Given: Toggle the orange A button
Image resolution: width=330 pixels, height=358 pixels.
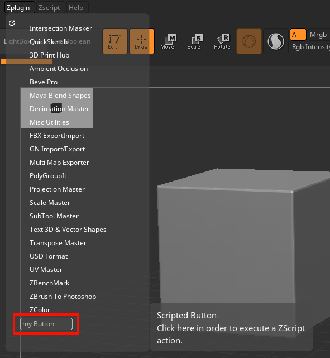Looking at the screenshot, I should (298, 35).
